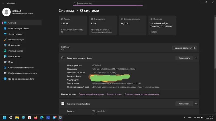The width and height of the screenshot is (216, 121).
Task: Launch Microsoft Edge from taskbar
Action: (x=42, y=118)
